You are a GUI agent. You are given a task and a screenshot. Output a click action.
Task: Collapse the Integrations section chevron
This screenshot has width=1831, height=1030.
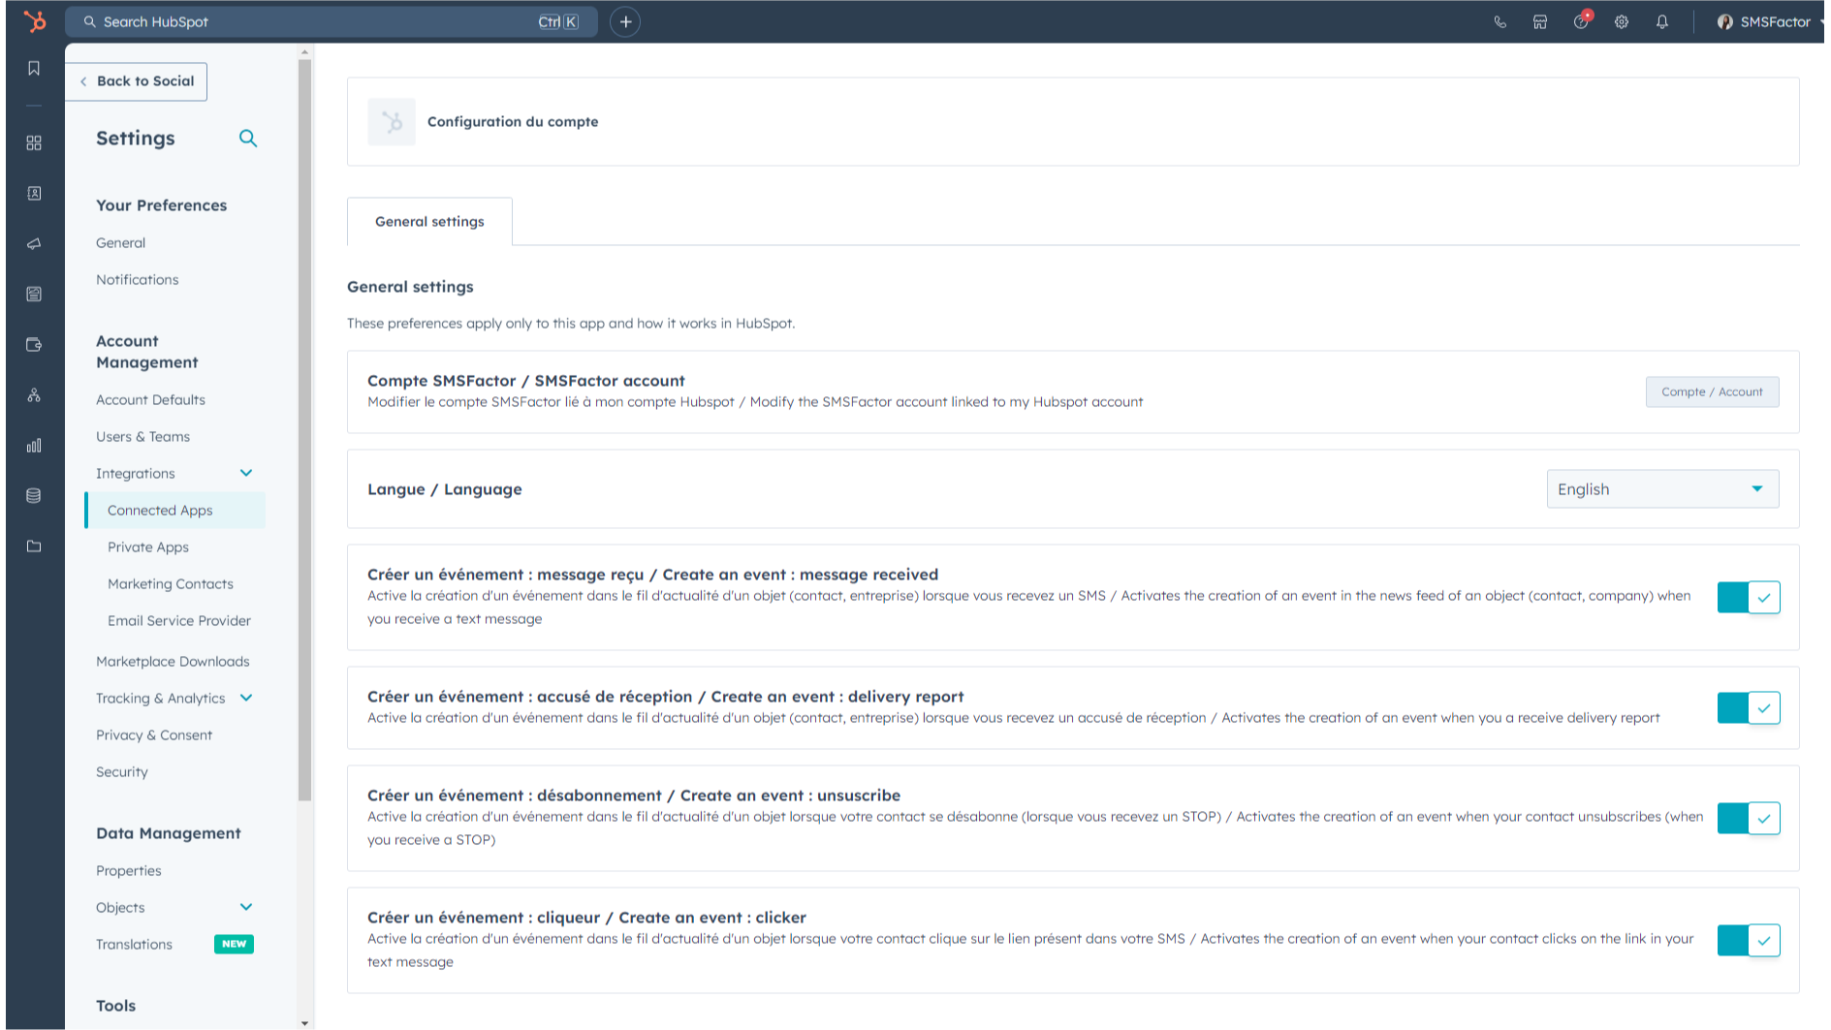click(x=246, y=473)
